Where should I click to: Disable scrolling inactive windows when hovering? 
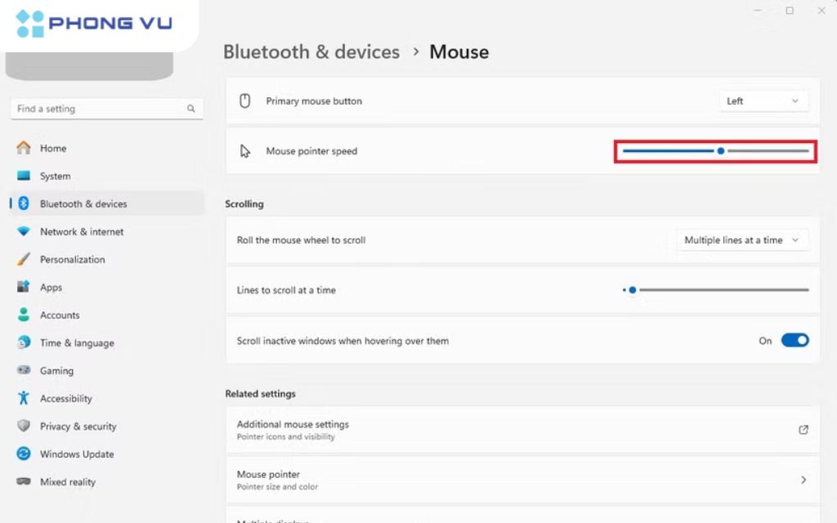[x=794, y=340]
